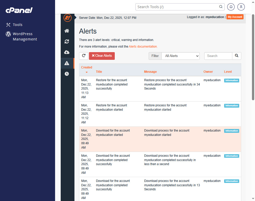Open the queue clock icon

tap(67, 74)
